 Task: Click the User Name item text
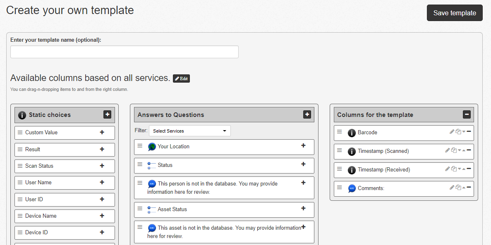coord(38,183)
